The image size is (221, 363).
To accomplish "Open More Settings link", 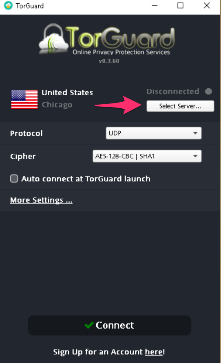I will [x=41, y=200].
